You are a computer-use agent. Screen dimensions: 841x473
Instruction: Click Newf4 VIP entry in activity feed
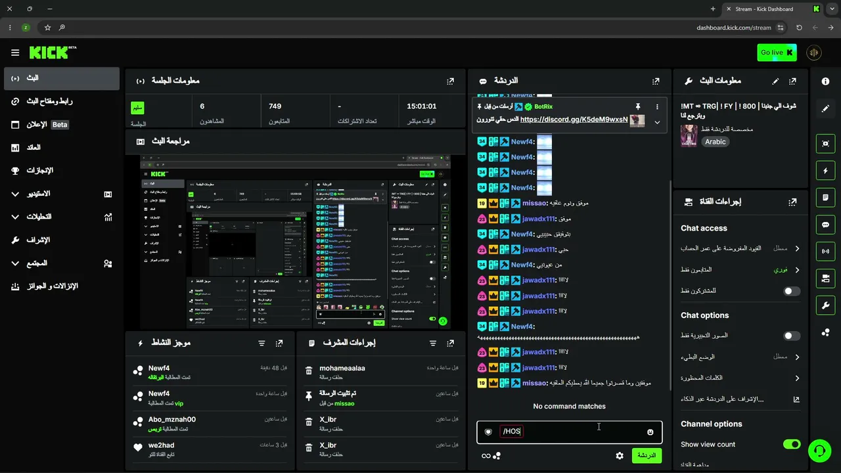pyautogui.click(x=210, y=398)
